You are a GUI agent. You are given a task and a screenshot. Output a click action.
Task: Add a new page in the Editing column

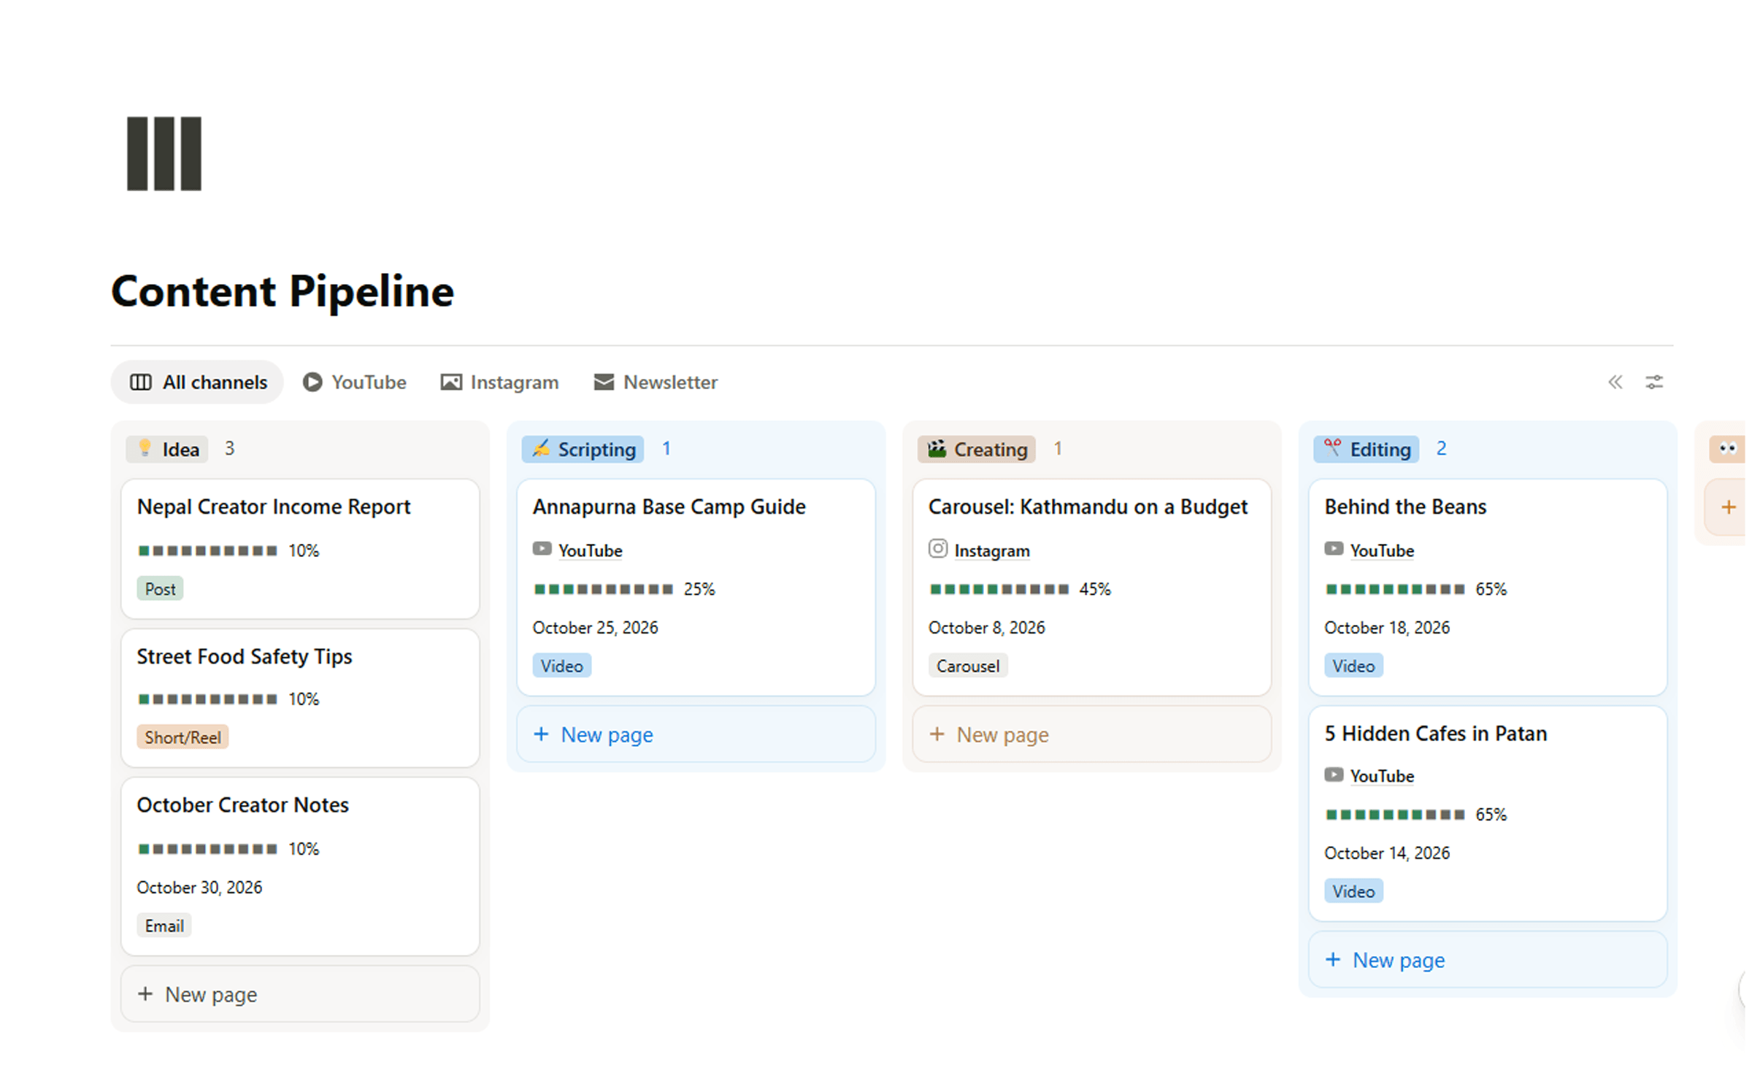pos(1489,961)
